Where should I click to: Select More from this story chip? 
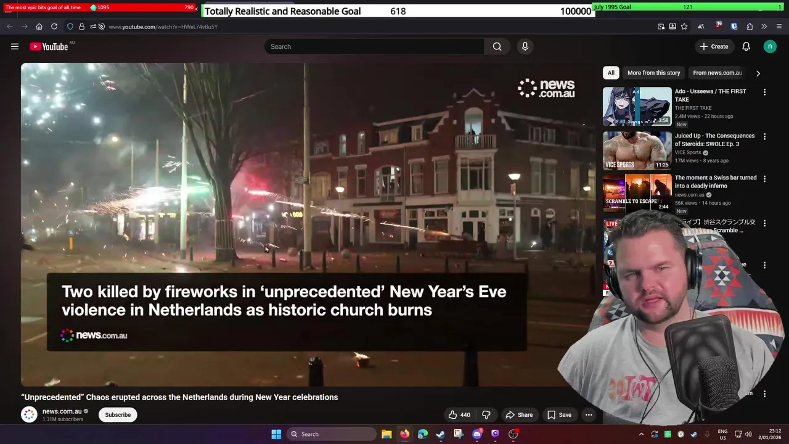(x=653, y=73)
